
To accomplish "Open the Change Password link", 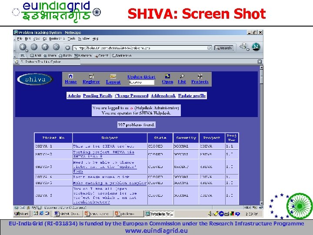I will 132,96.
